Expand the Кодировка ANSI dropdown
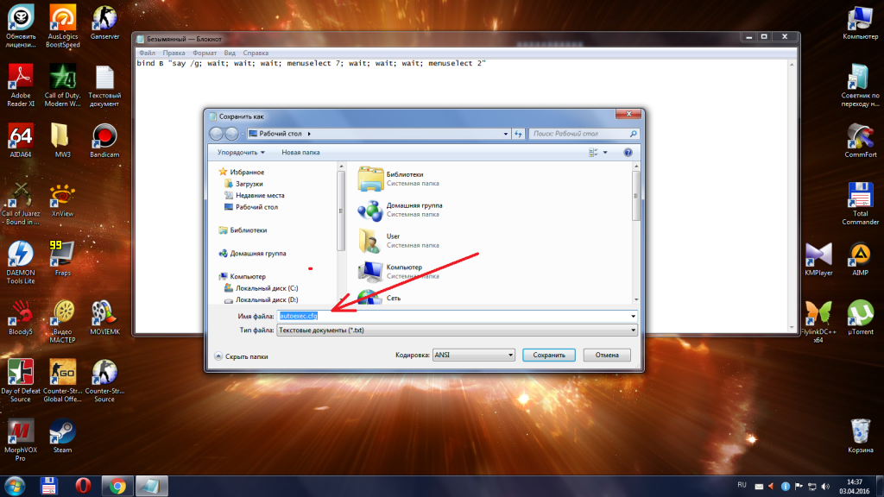Image resolution: width=884 pixels, height=497 pixels. pos(473,355)
